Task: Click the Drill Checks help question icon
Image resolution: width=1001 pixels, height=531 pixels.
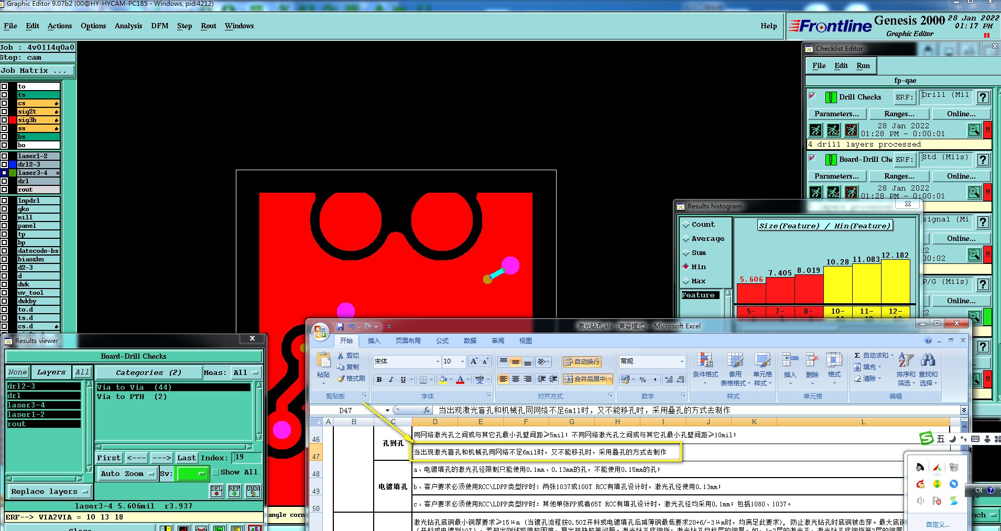Action: (x=983, y=97)
